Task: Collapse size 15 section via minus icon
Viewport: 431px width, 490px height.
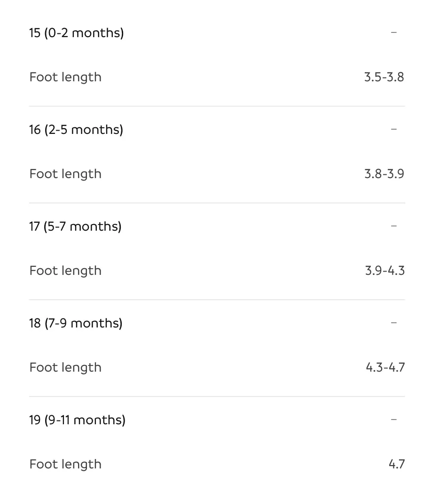Action: [x=393, y=32]
